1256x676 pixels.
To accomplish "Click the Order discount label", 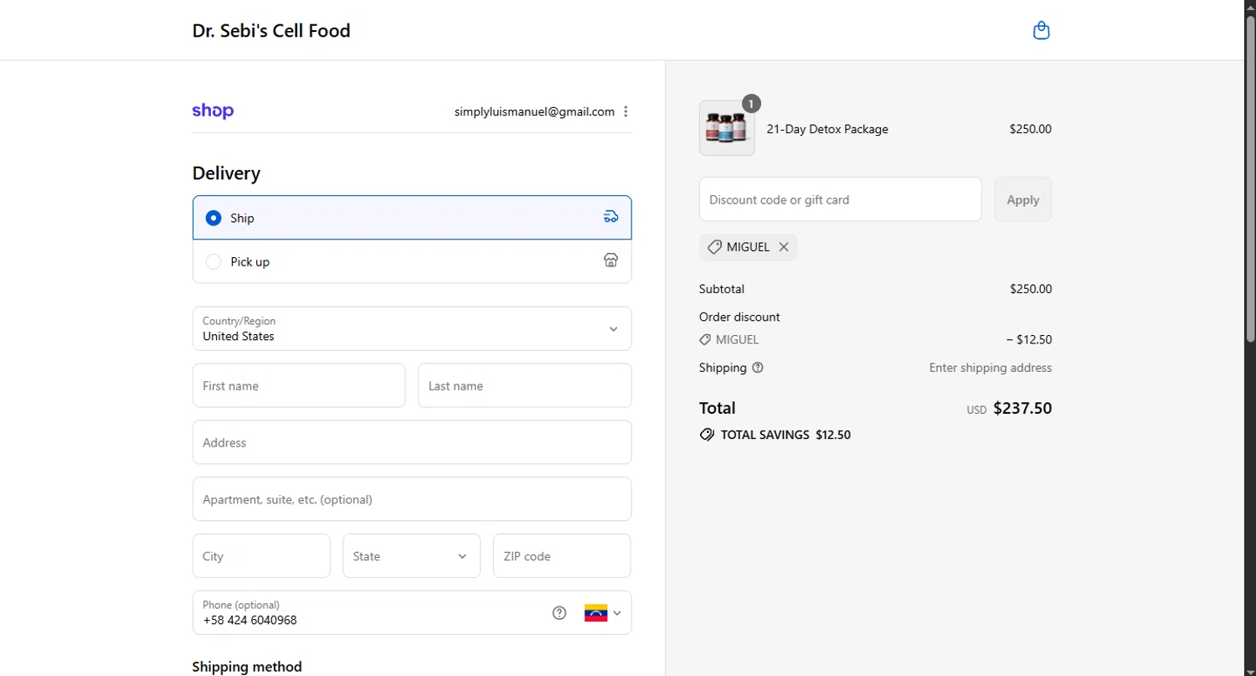I will point(739,317).
